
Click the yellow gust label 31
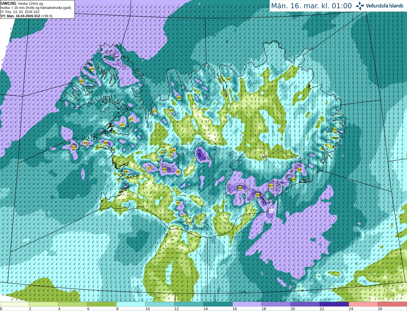click(73, 147)
